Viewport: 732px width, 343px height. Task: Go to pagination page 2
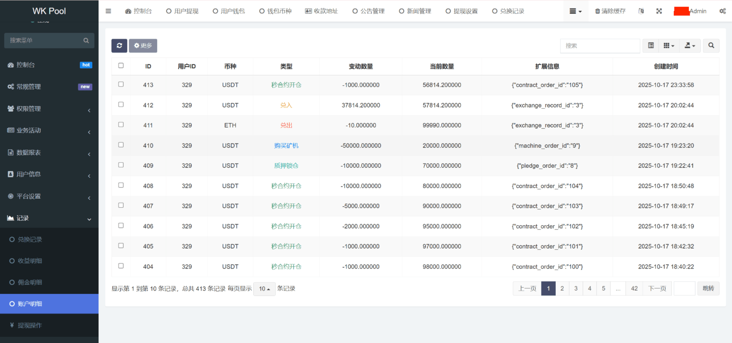[x=562, y=288]
